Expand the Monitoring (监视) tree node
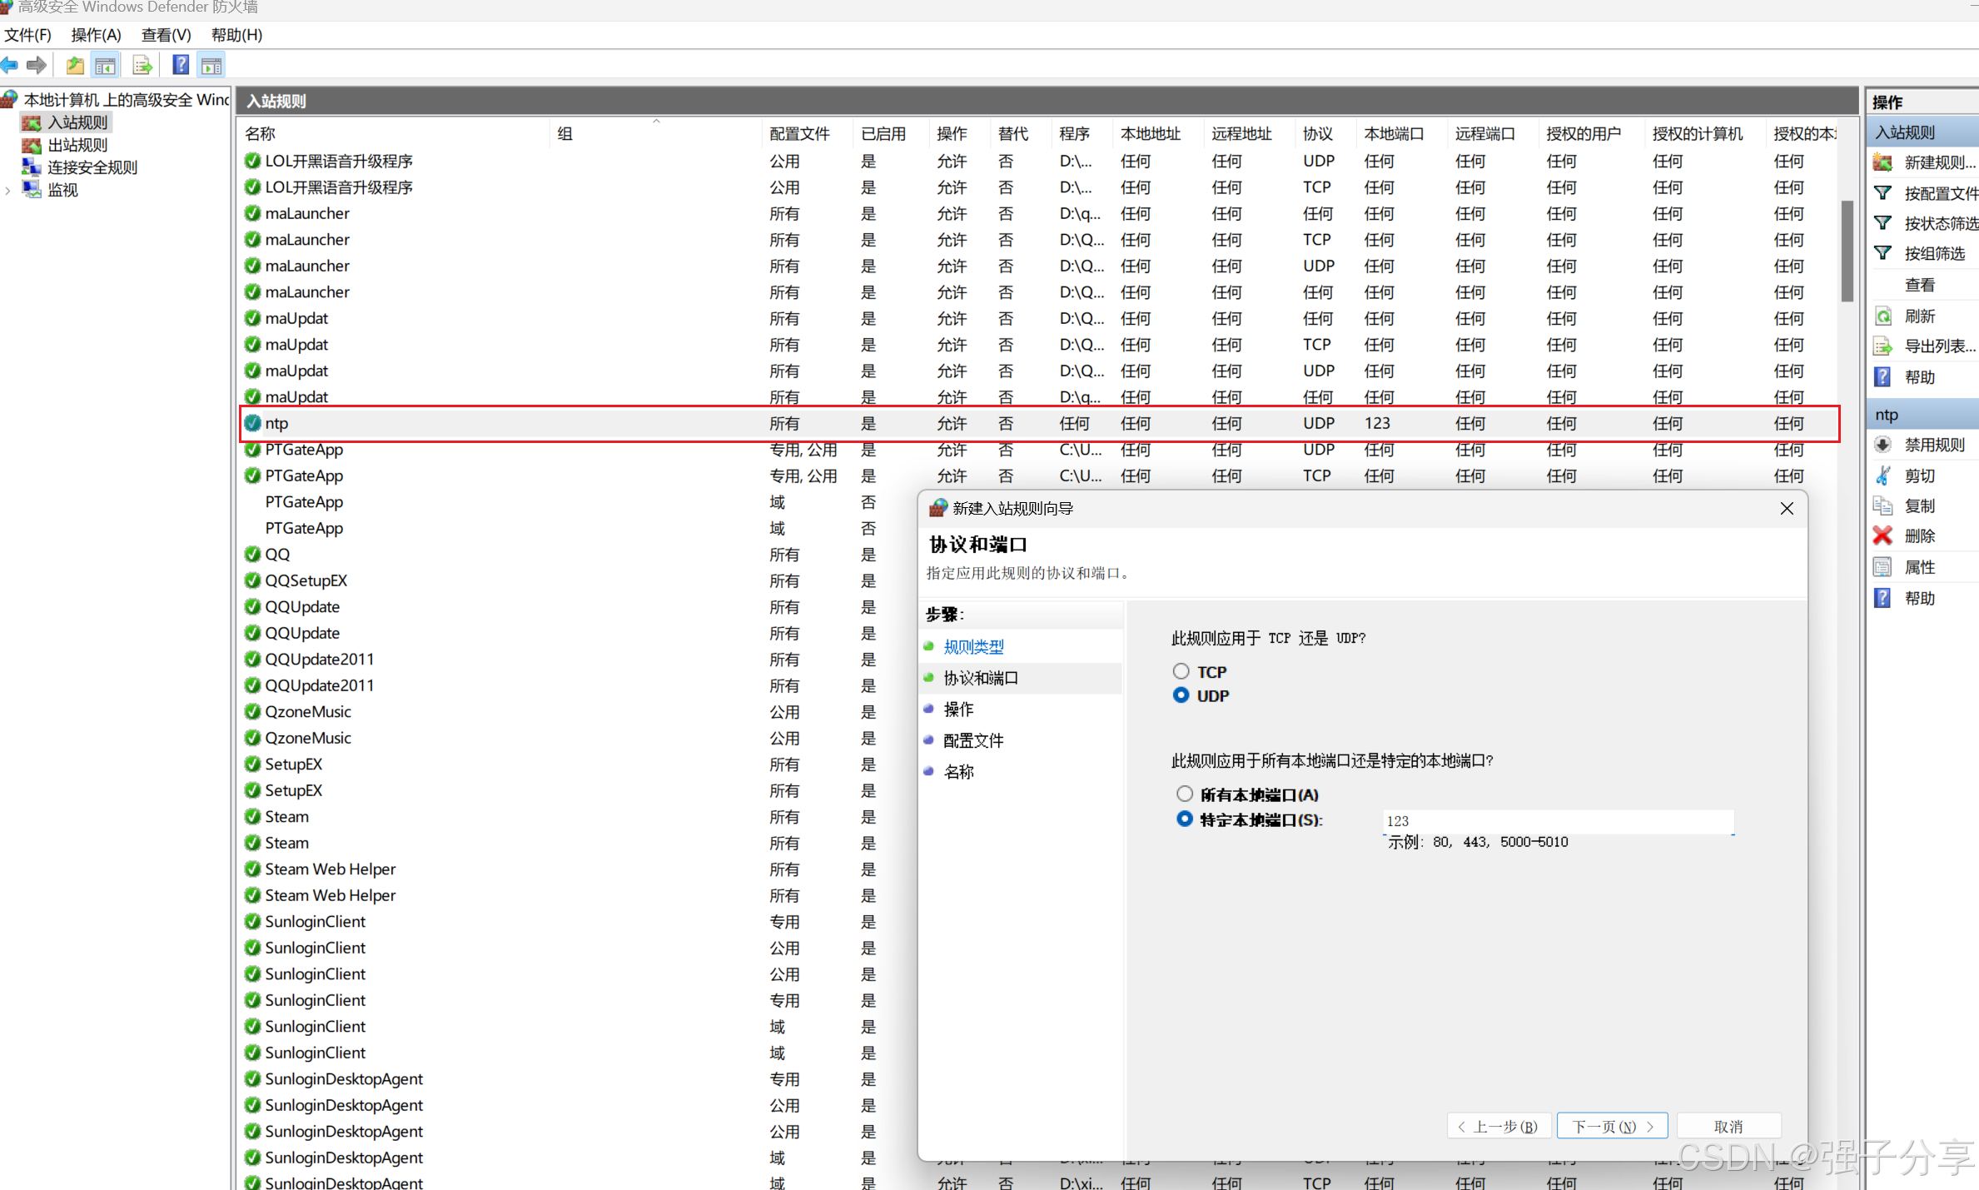Image resolution: width=1979 pixels, height=1190 pixels. 8,191
